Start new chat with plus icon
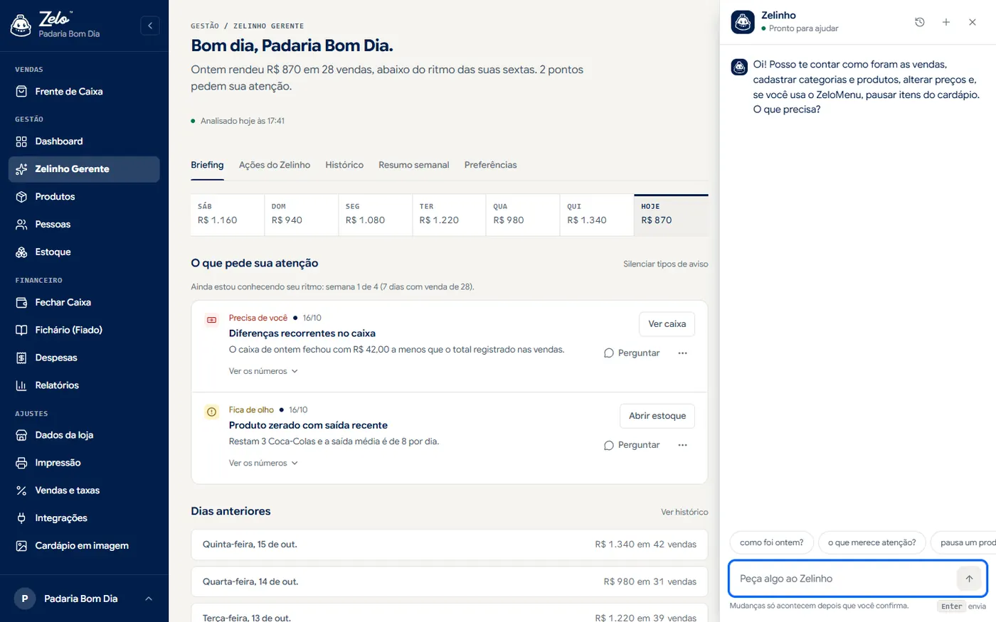996x622 pixels. 946,22
